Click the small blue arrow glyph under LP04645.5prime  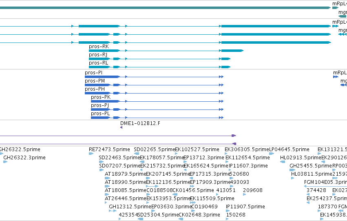[272, 154]
